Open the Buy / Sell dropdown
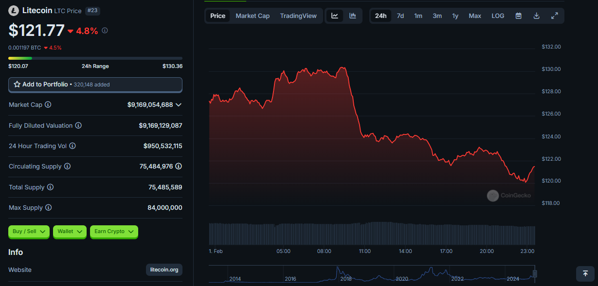The width and height of the screenshot is (598, 286). point(29,232)
